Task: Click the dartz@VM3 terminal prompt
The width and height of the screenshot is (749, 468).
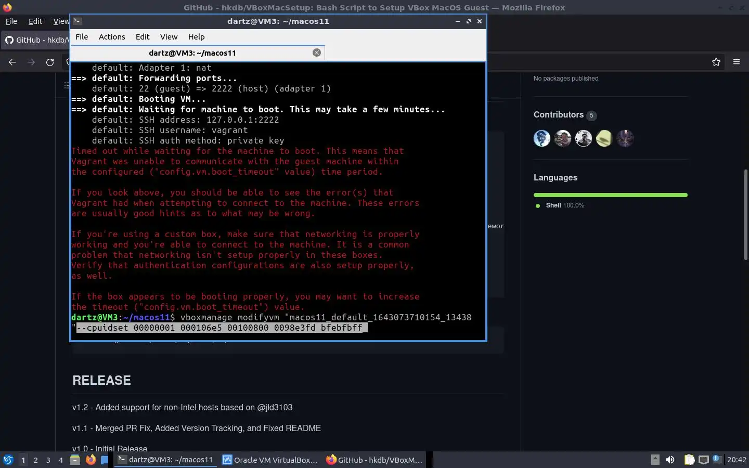Action: (123, 317)
